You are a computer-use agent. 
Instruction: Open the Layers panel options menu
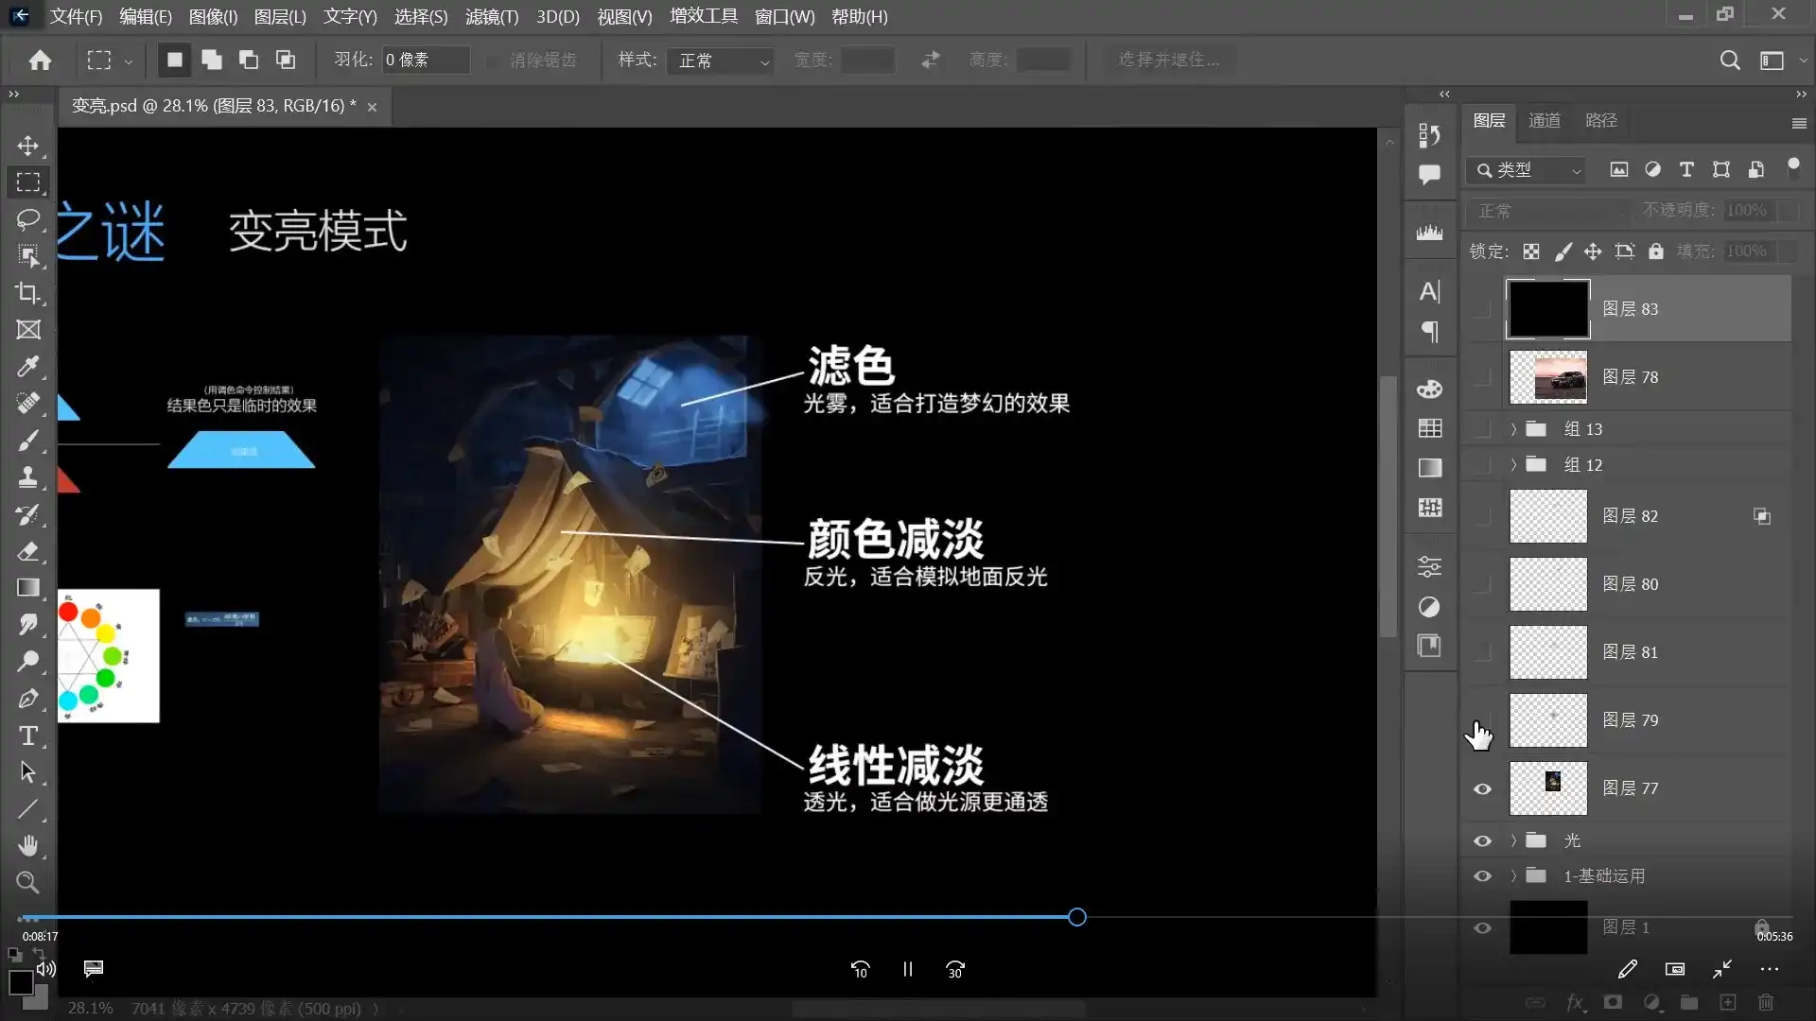(x=1799, y=123)
